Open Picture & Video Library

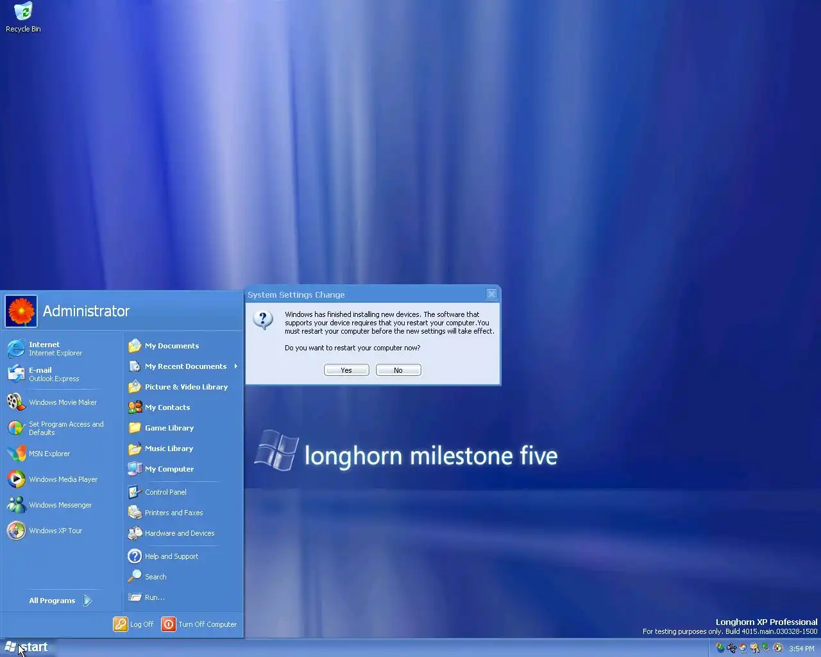[183, 387]
